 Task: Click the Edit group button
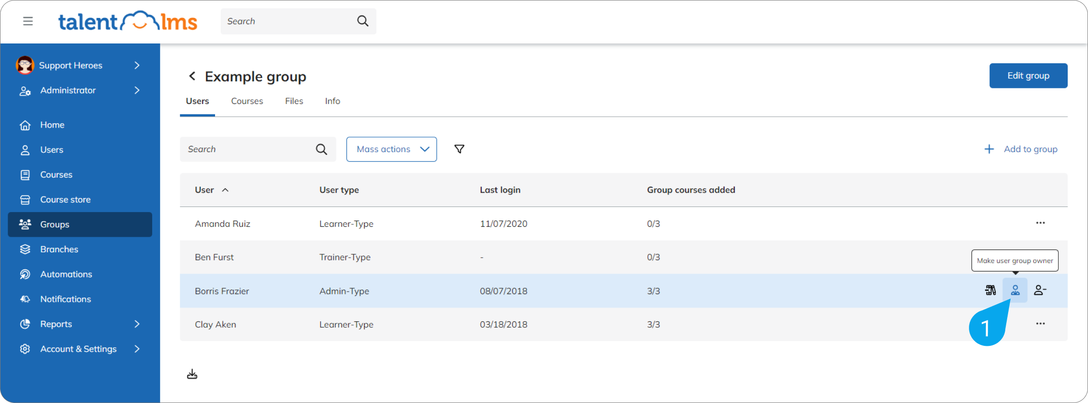pyautogui.click(x=1028, y=76)
